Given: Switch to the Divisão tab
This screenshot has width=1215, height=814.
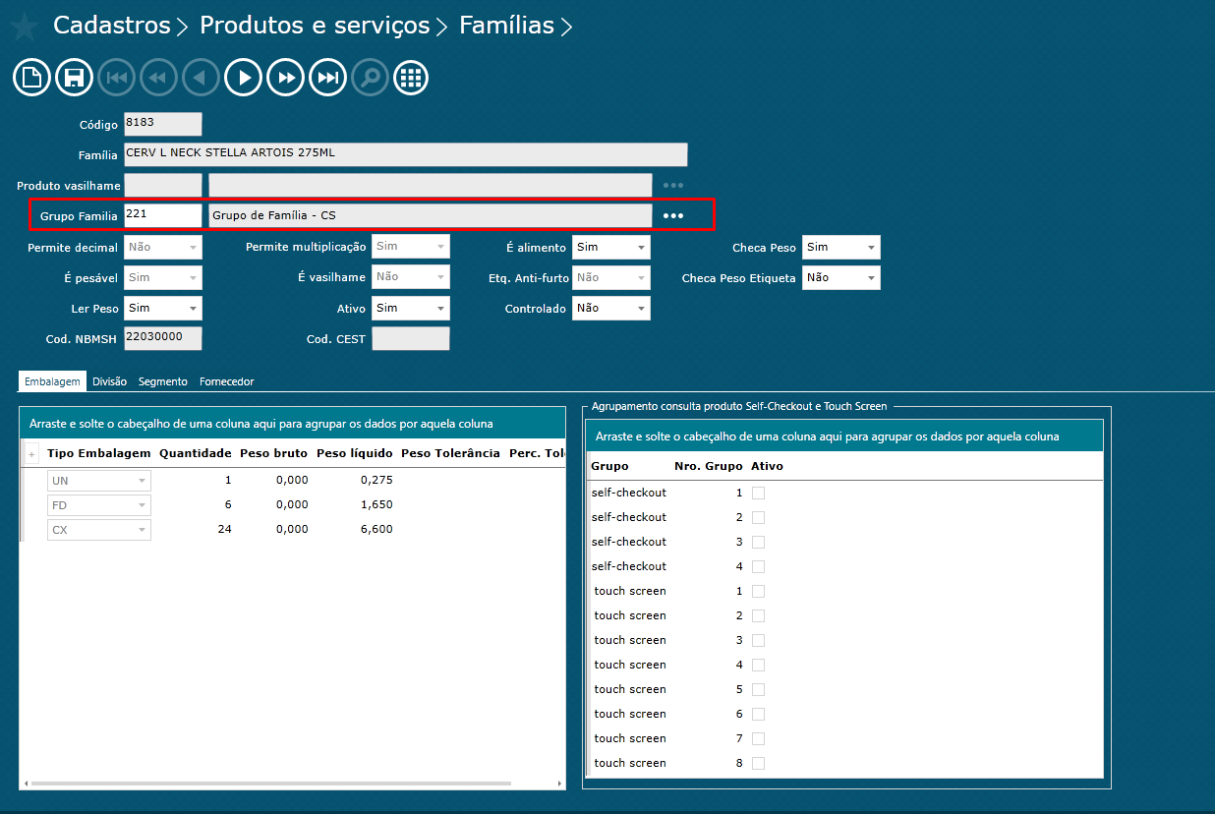Looking at the screenshot, I should (109, 381).
